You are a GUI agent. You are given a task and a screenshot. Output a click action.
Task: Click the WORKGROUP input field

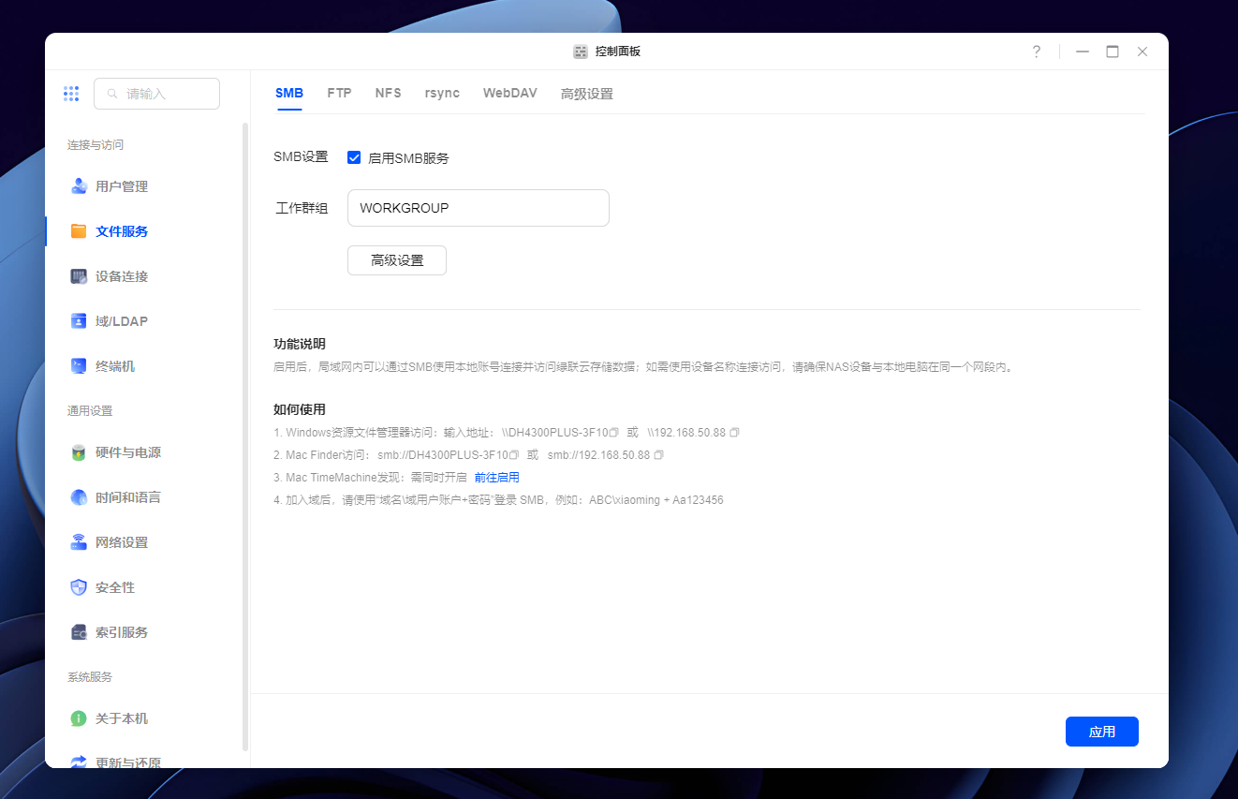coord(479,208)
